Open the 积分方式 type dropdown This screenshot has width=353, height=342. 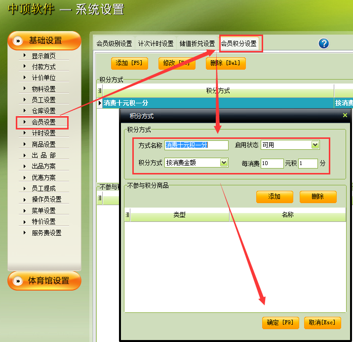tap(224, 163)
